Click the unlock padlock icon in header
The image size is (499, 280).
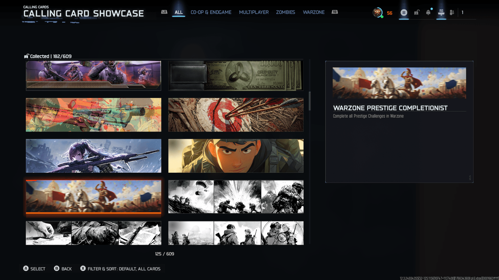tap(417, 12)
